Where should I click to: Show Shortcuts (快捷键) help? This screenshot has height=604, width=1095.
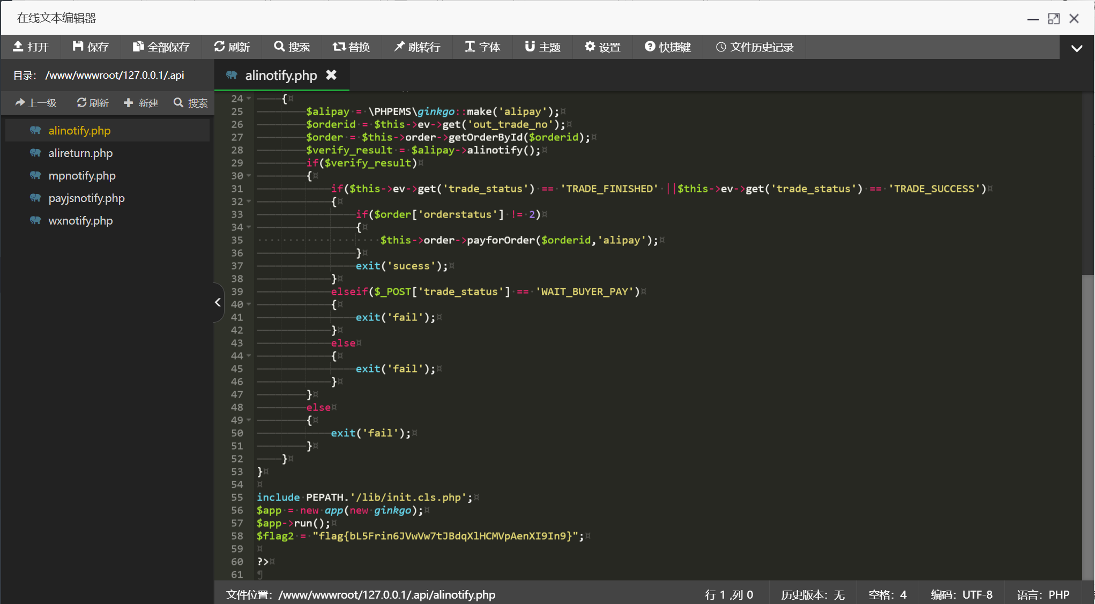click(668, 47)
